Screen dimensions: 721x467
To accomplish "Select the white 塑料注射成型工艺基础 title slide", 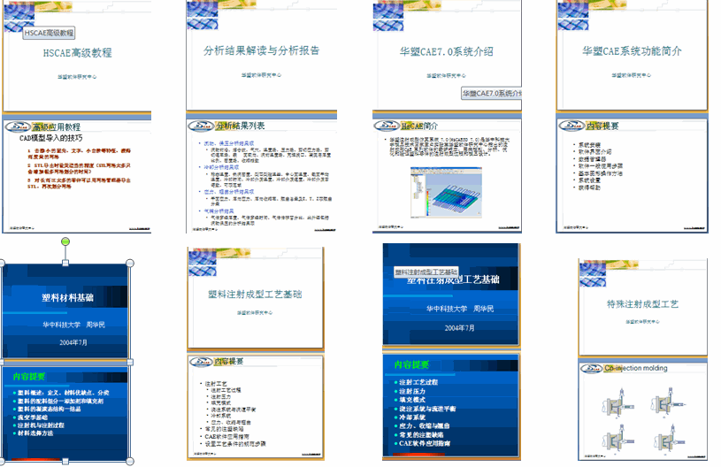I will click(x=255, y=298).
